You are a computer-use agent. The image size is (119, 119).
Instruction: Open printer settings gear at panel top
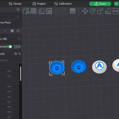18,10
